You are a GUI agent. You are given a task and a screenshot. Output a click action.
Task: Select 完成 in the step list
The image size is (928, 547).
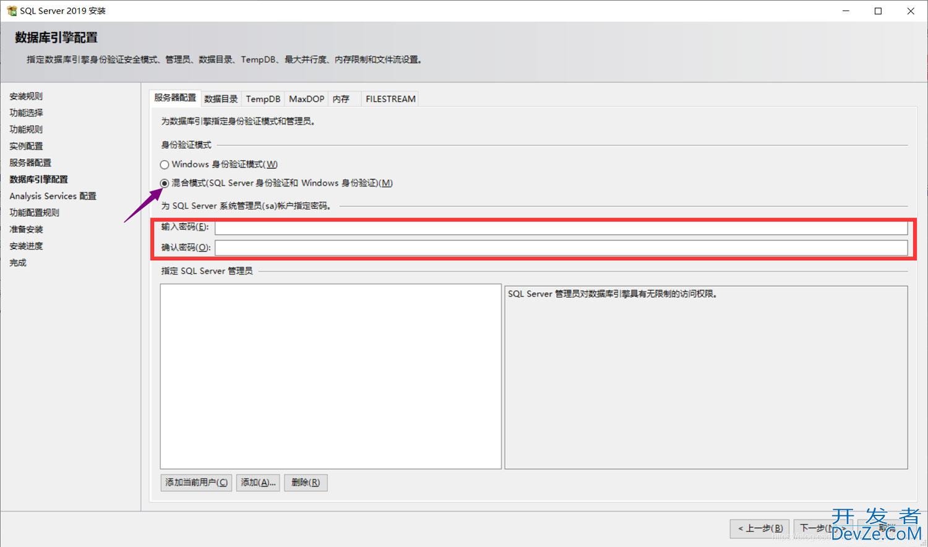[18, 263]
